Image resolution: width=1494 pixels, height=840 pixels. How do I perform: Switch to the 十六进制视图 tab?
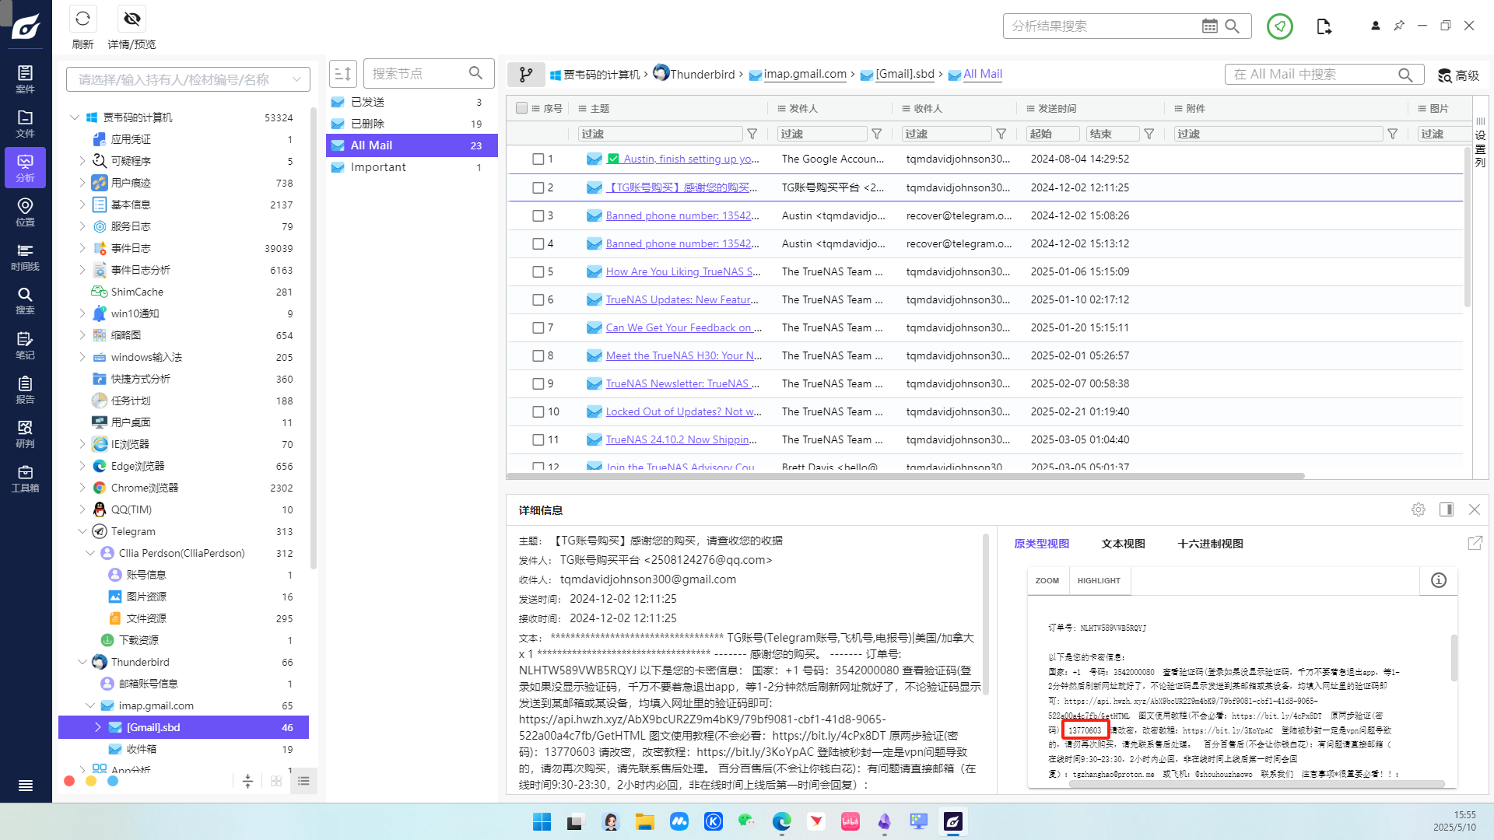click(1210, 544)
